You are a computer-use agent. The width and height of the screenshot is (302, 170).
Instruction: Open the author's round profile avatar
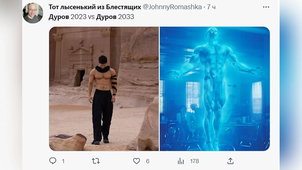click(33, 13)
